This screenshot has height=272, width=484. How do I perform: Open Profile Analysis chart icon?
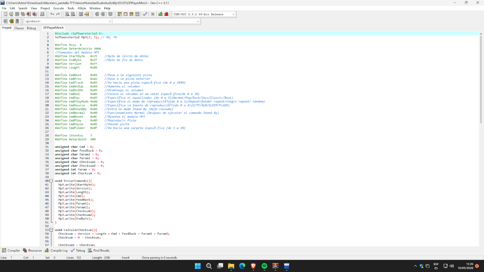(x=160, y=14)
